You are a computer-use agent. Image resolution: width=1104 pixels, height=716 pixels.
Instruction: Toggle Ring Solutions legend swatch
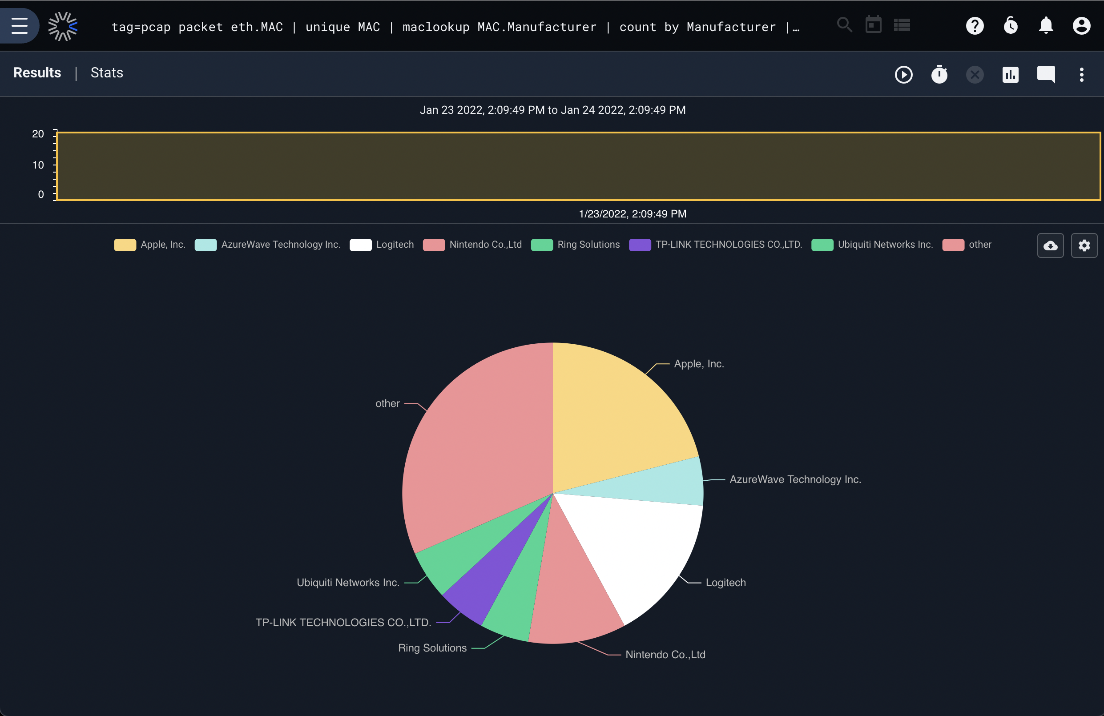pos(542,245)
